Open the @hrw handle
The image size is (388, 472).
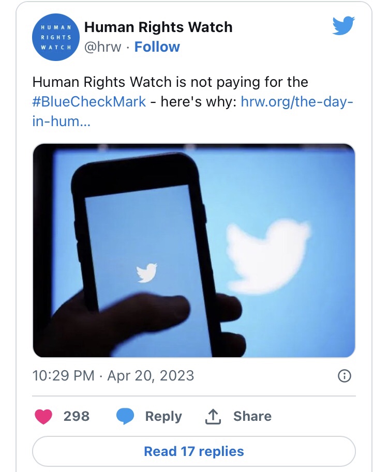tap(102, 47)
